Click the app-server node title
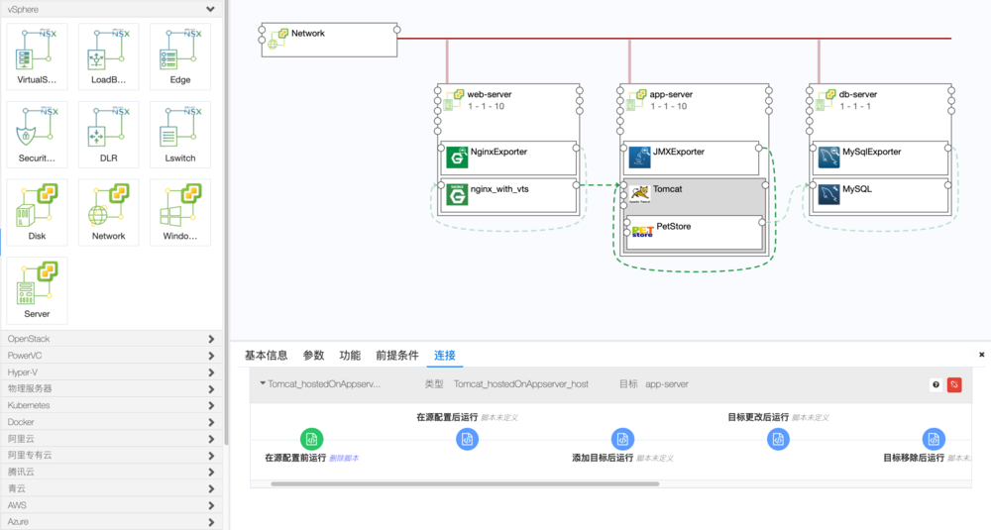Image resolution: width=991 pixels, height=530 pixels. pos(671,94)
